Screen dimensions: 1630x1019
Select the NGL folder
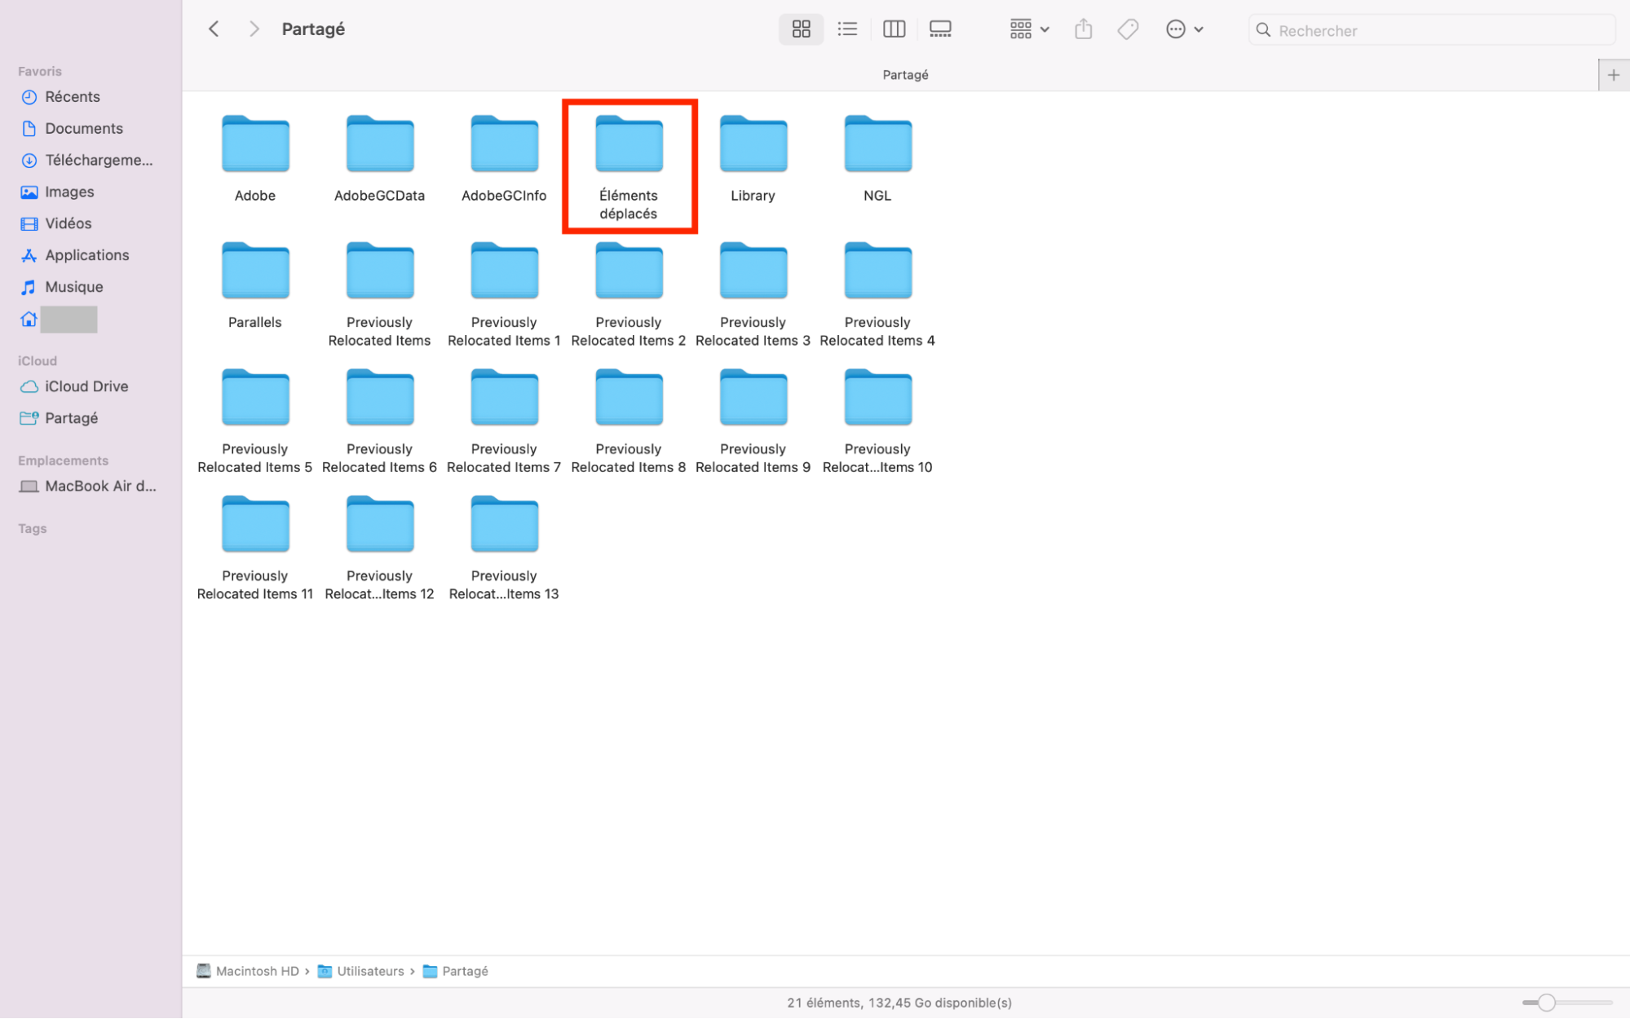(878, 160)
